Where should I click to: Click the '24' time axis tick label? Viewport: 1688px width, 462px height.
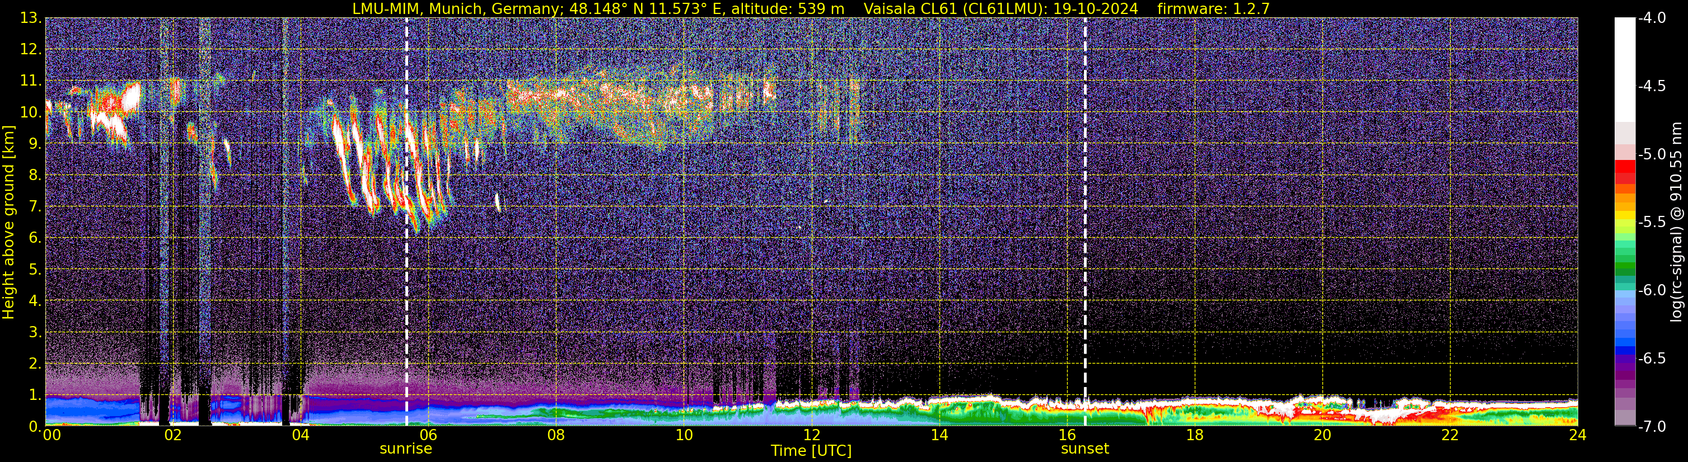pyautogui.click(x=1577, y=435)
